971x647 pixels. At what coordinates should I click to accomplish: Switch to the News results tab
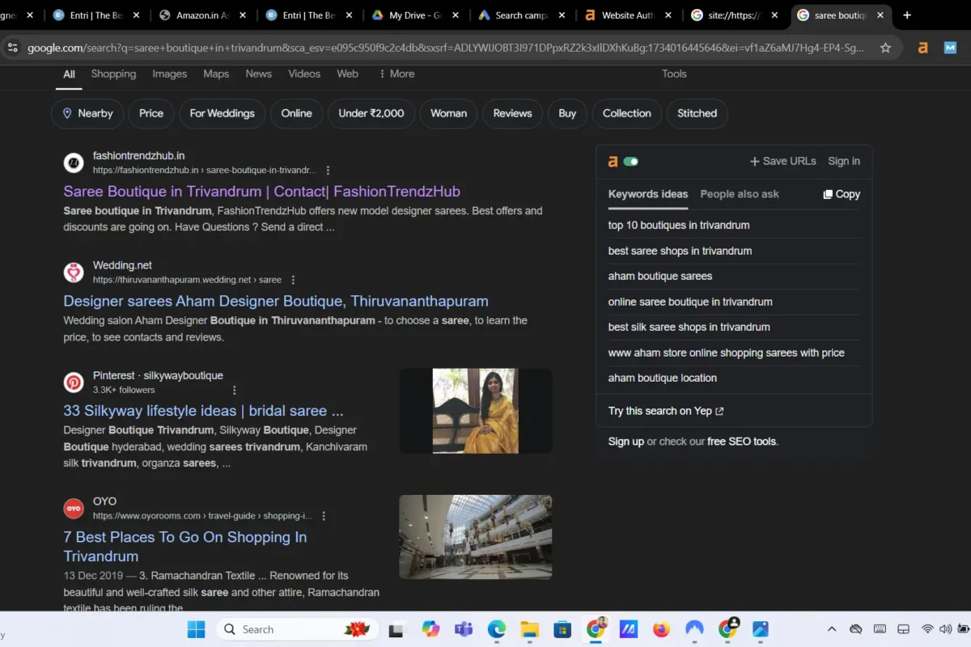coord(259,74)
